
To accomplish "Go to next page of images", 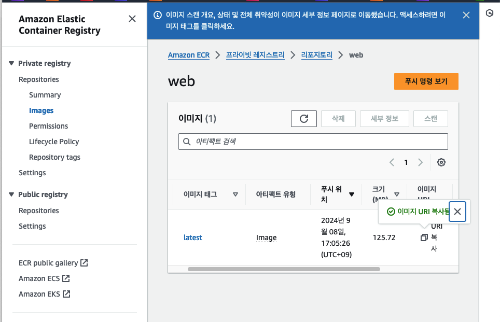I will tap(420, 162).
